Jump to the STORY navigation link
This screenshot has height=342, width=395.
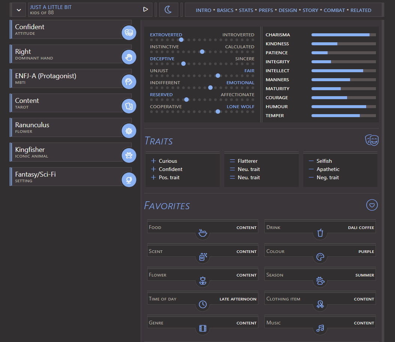[310, 10]
